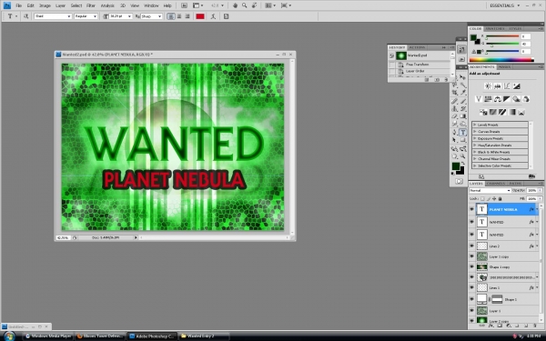Launch Bridge from application bar
The image size is (546, 341).
(x=184, y=5)
